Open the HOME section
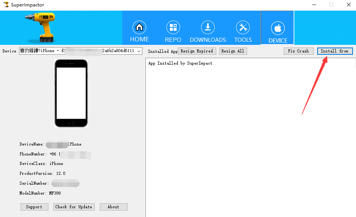 [139, 31]
